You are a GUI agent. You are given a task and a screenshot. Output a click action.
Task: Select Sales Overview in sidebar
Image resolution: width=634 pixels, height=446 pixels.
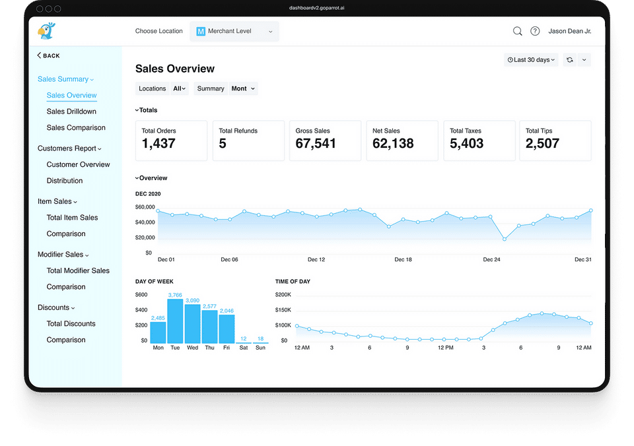(x=71, y=96)
